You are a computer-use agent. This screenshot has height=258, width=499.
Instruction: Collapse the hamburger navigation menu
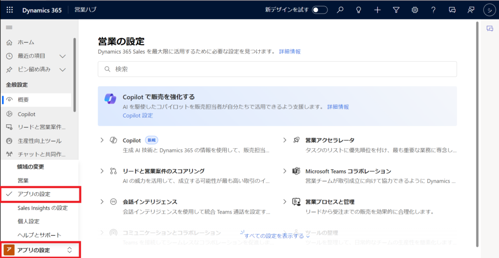click(x=9, y=28)
